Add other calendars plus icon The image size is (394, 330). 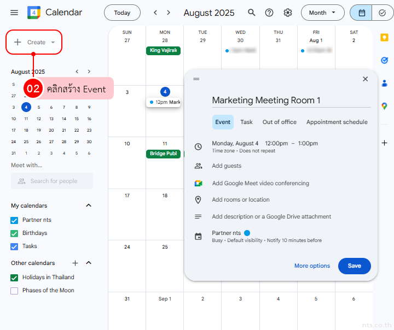(75, 263)
